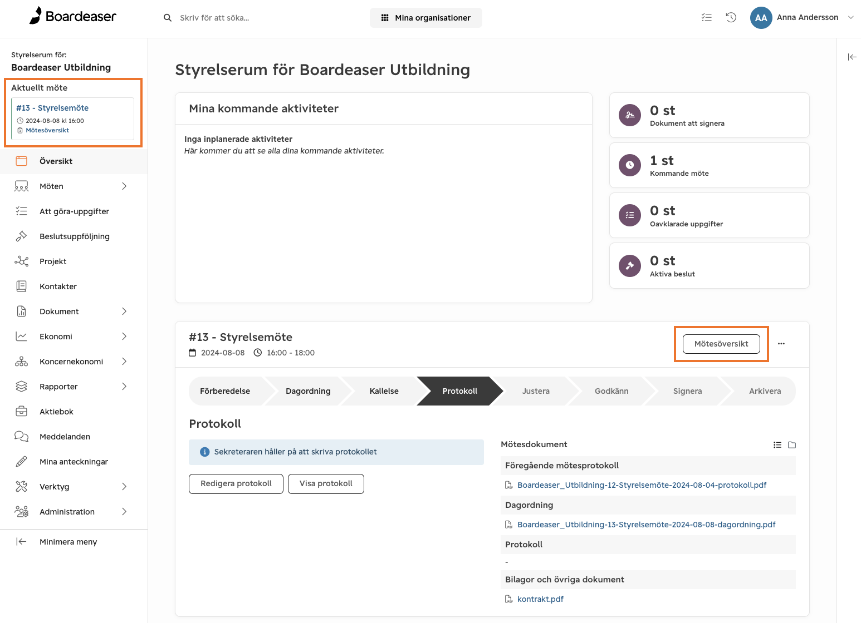Click the Möten people icon
The height and width of the screenshot is (623, 861).
(x=22, y=186)
